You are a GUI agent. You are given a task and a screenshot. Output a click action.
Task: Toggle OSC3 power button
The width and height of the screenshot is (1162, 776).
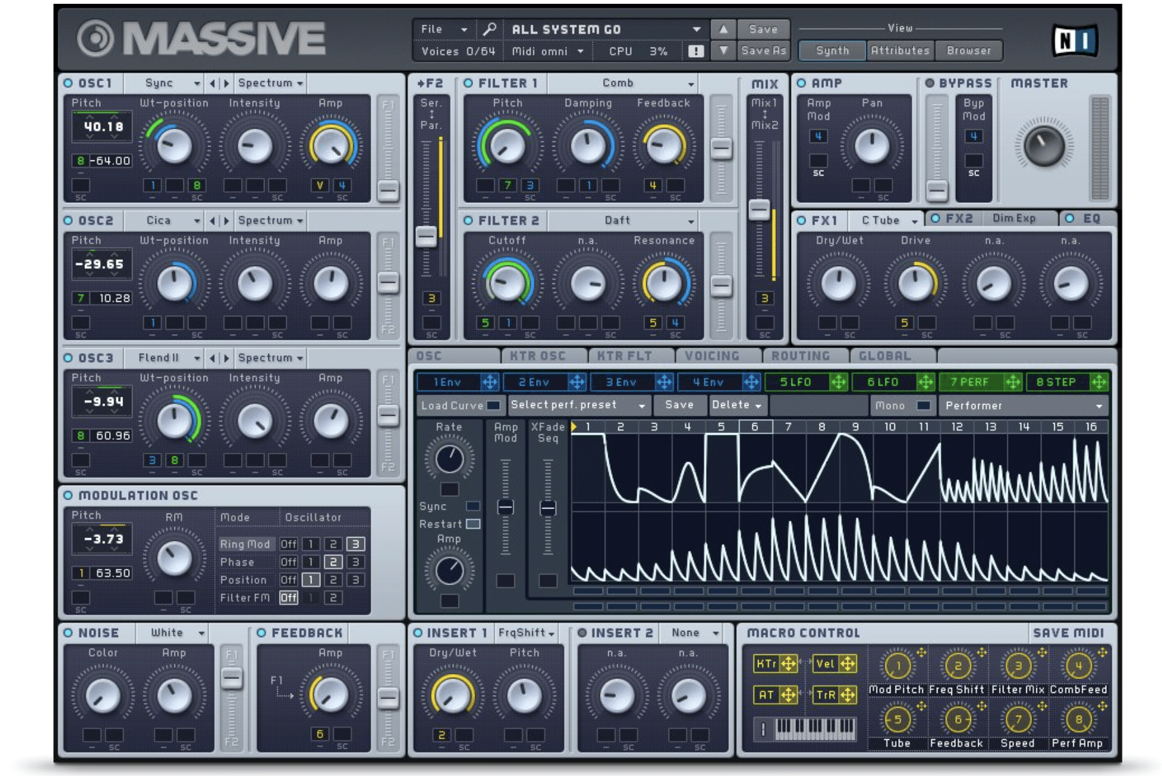click(69, 358)
